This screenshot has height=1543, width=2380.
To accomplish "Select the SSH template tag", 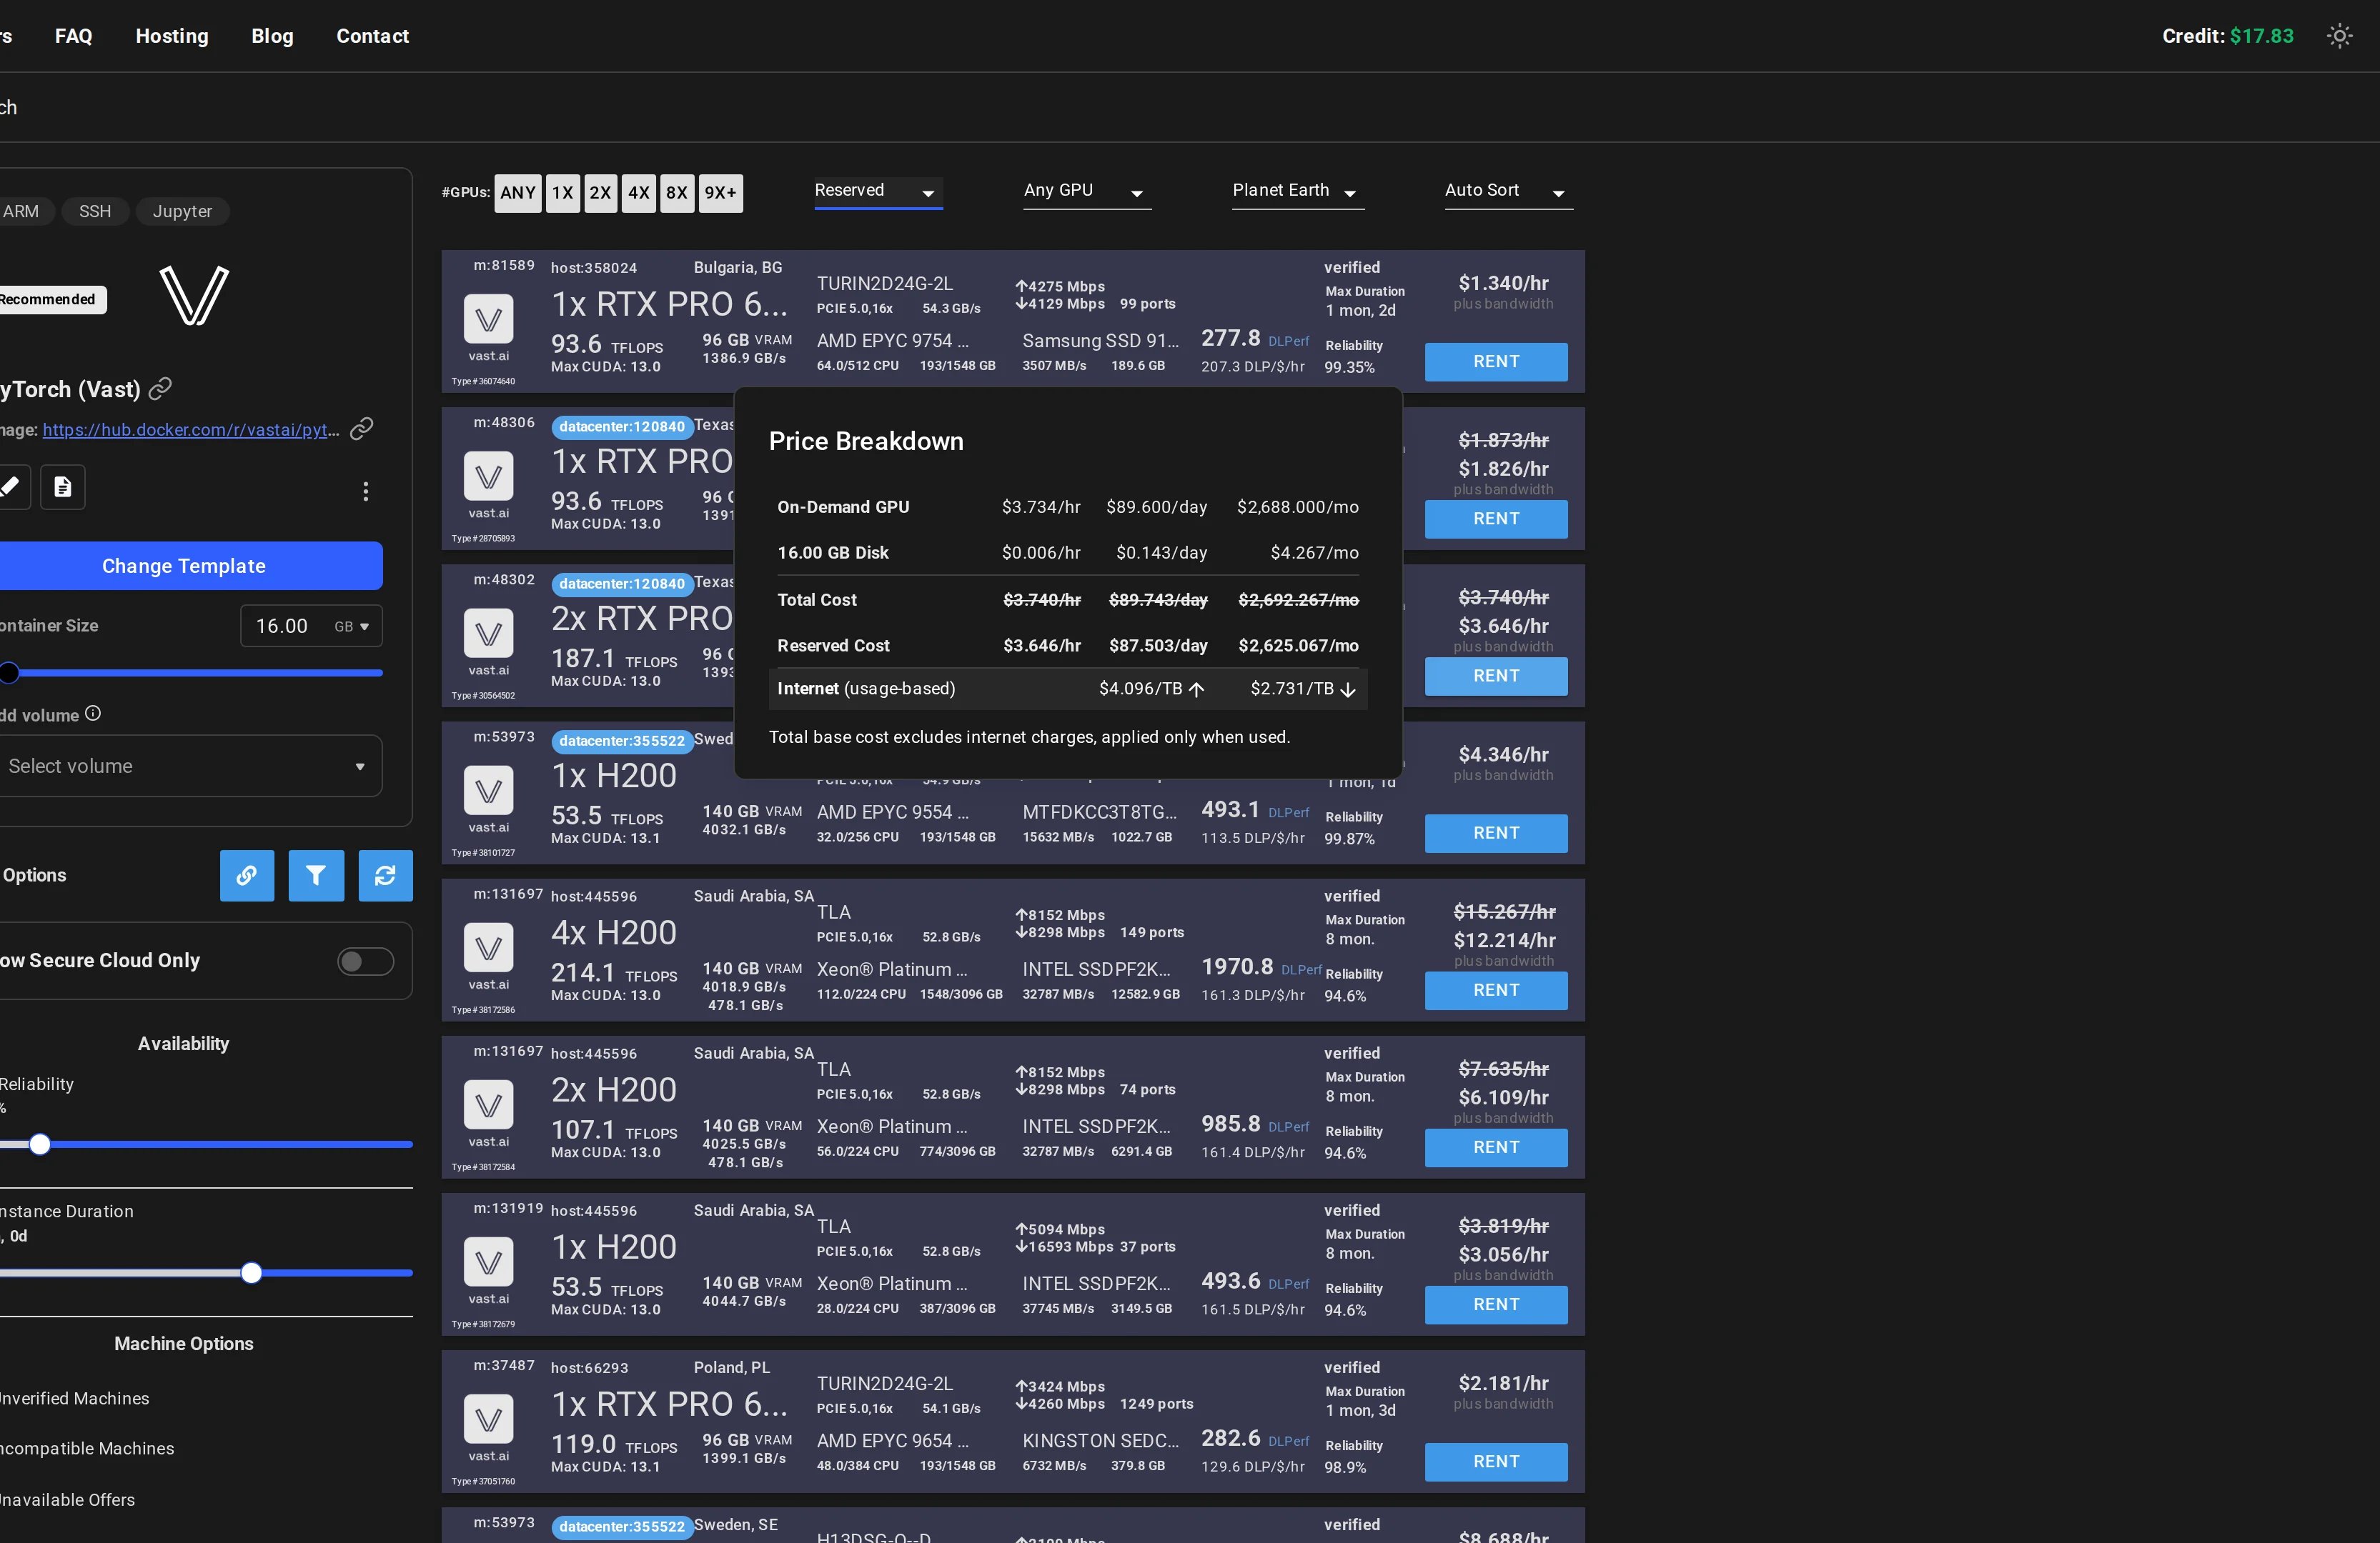I will point(95,211).
